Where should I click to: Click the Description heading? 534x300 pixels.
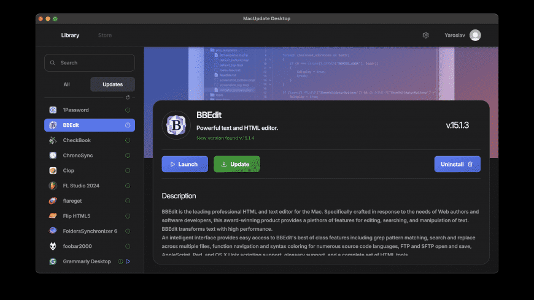click(x=179, y=196)
